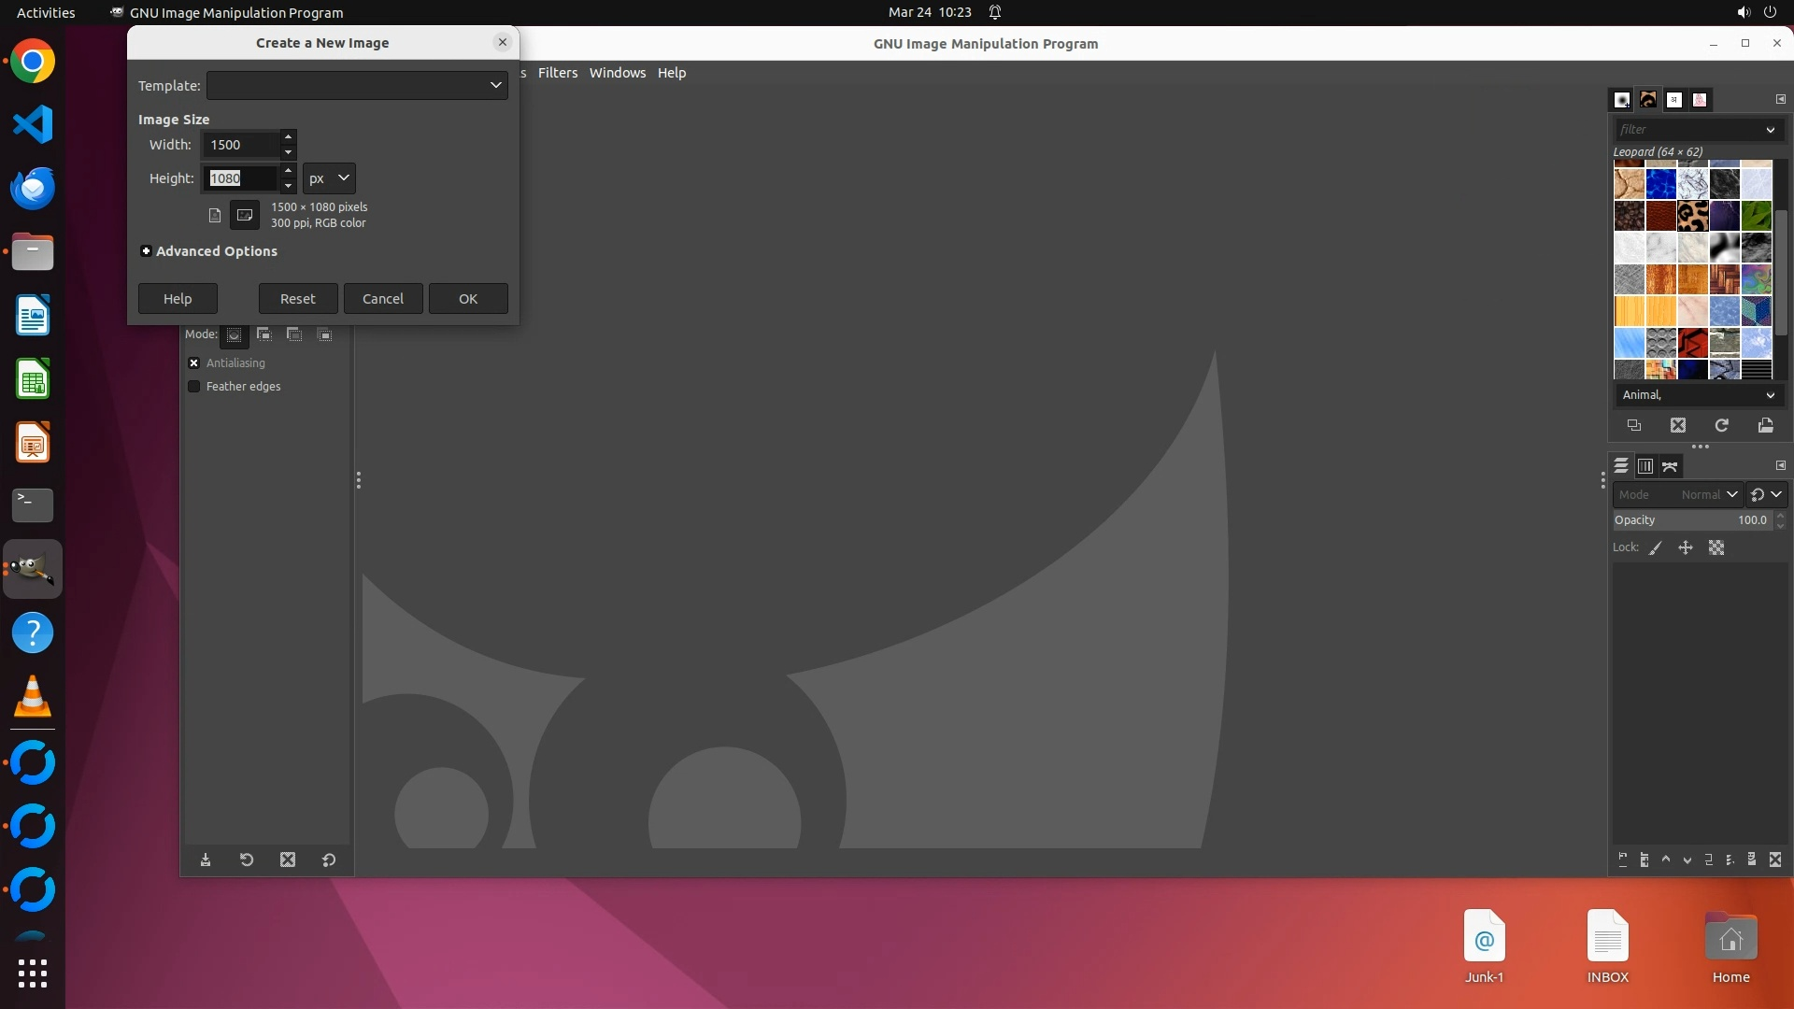The image size is (1794, 1009).
Task: Open the Template dropdown
Action: coord(357,85)
